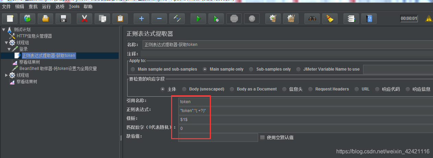Screen dimensions: 433x158
Task: Save the test plan with floppy icon
Action: [x=63, y=19]
